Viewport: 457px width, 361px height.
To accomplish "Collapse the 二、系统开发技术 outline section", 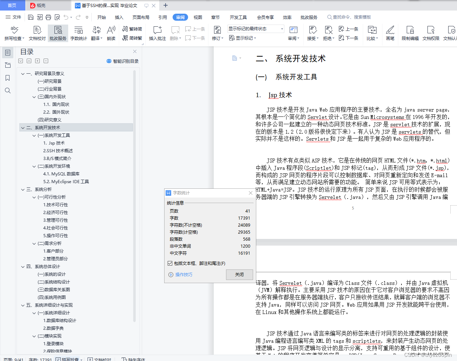I will [22, 127].
